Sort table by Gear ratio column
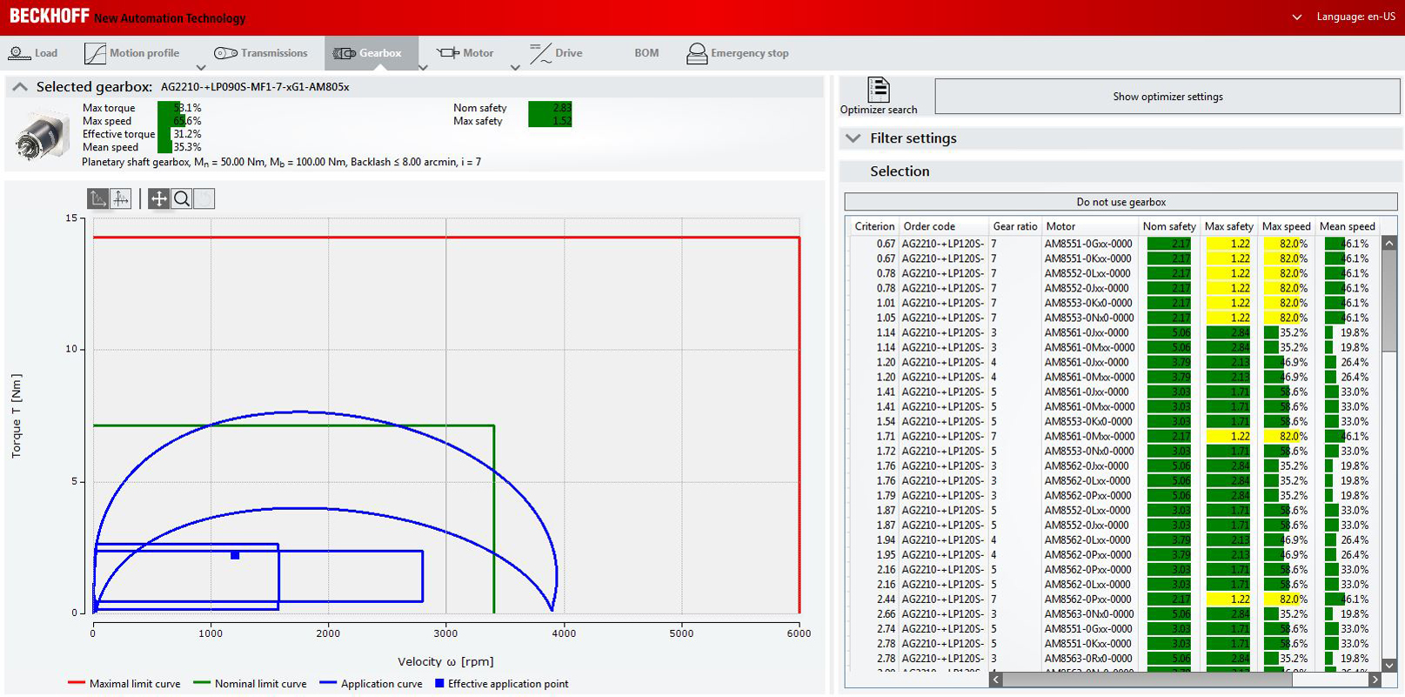This screenshot has height=697, width=1405. pos(1015,226)
